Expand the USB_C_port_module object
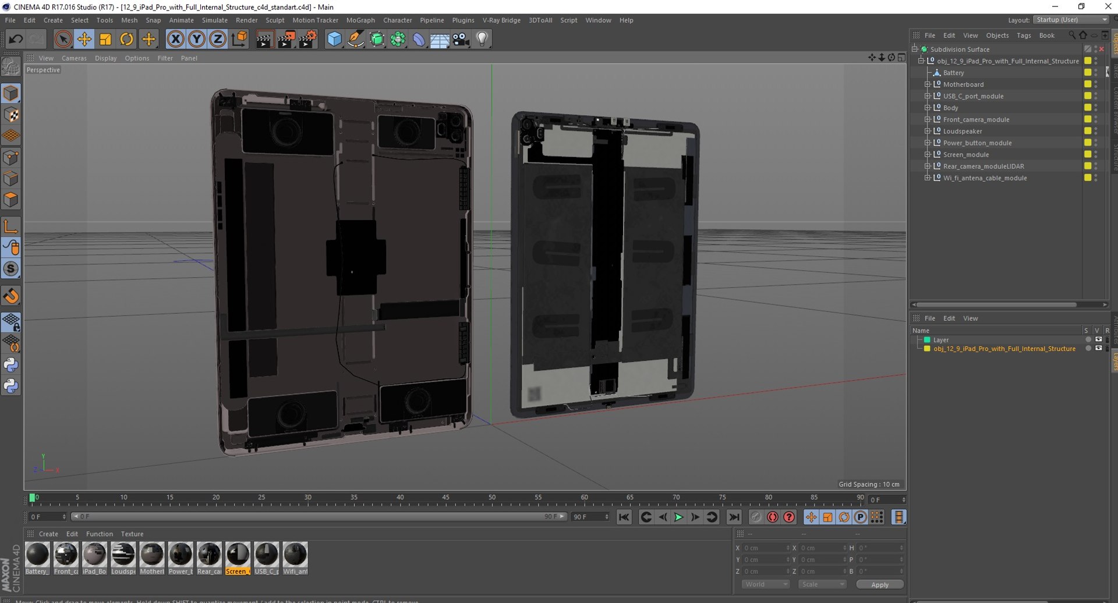The height and width of the screenshot is (603, 1118). [928, 96]
